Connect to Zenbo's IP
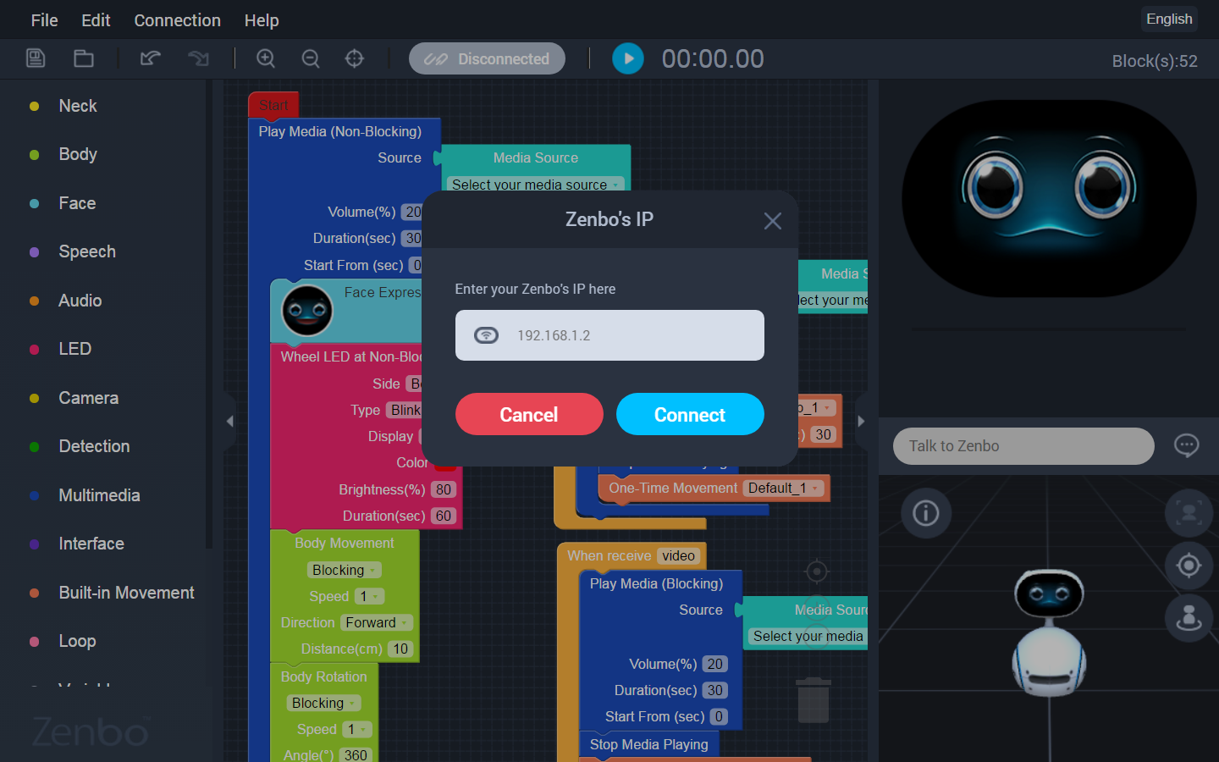 (x=690, y=414)
